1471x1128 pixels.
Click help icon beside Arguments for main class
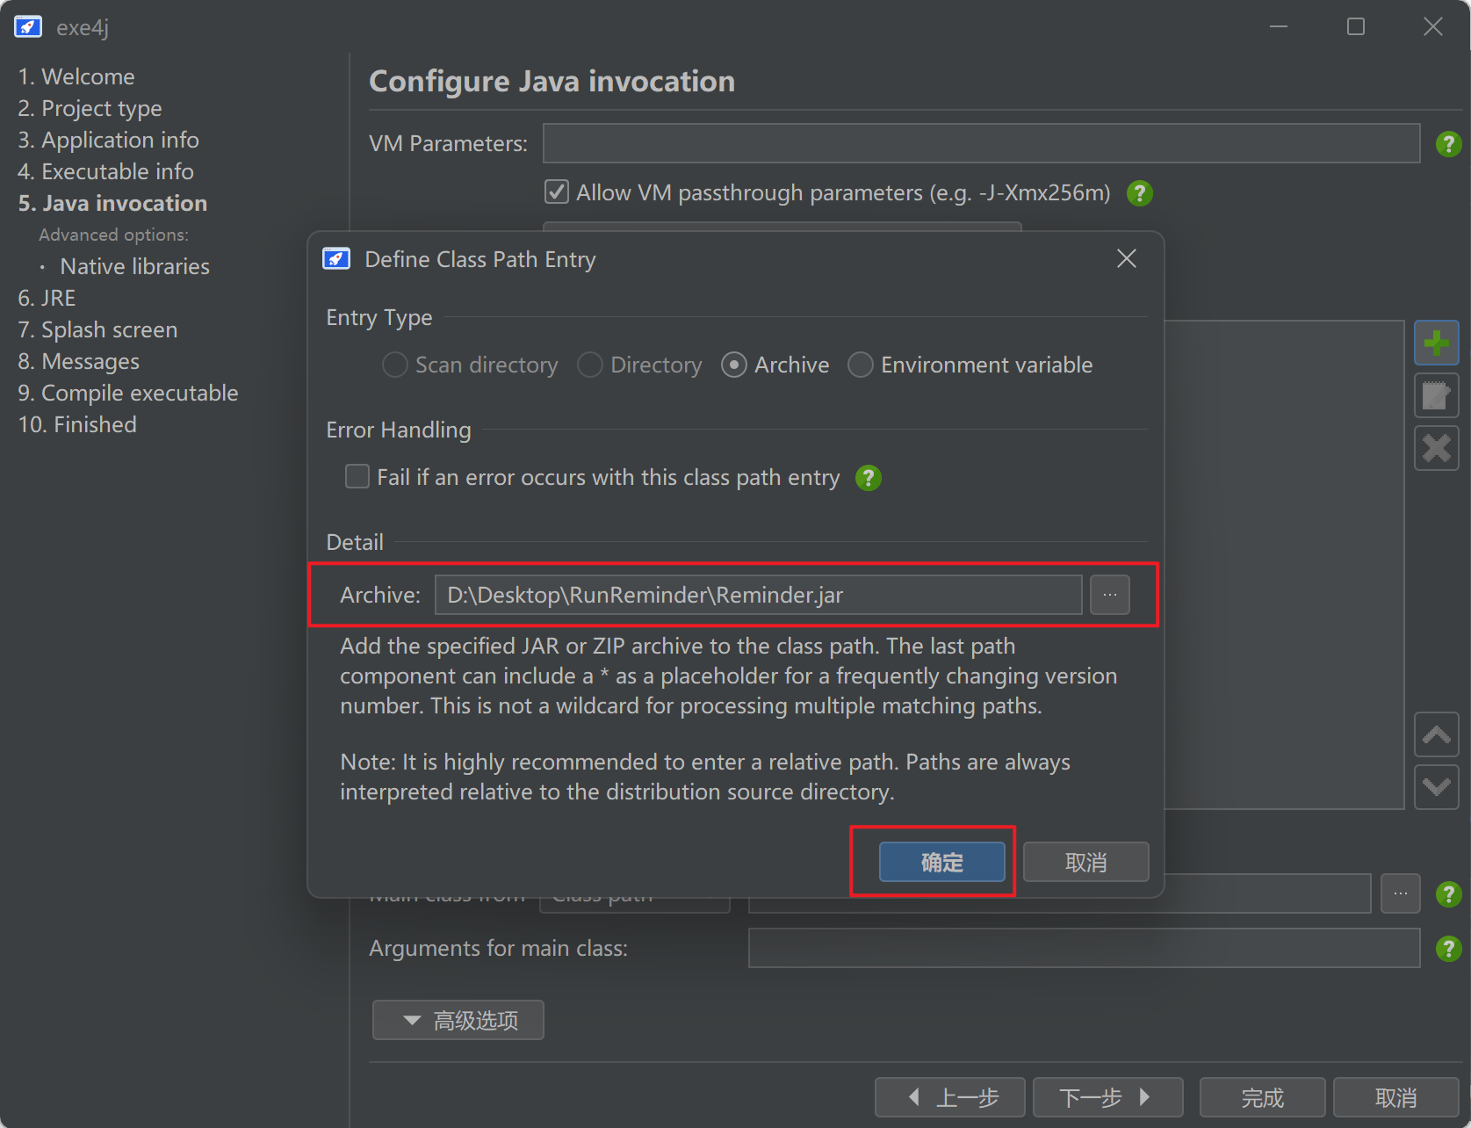1448,949
